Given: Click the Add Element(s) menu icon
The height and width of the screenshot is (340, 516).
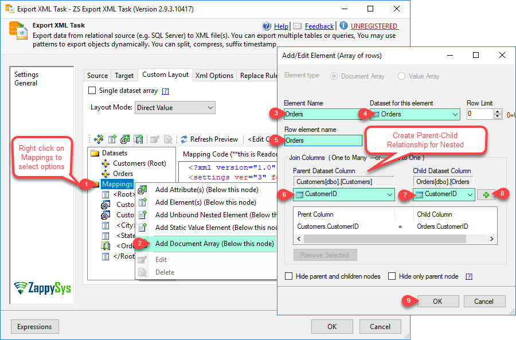Looking at the screenshot, I should (x=143, y=202).
